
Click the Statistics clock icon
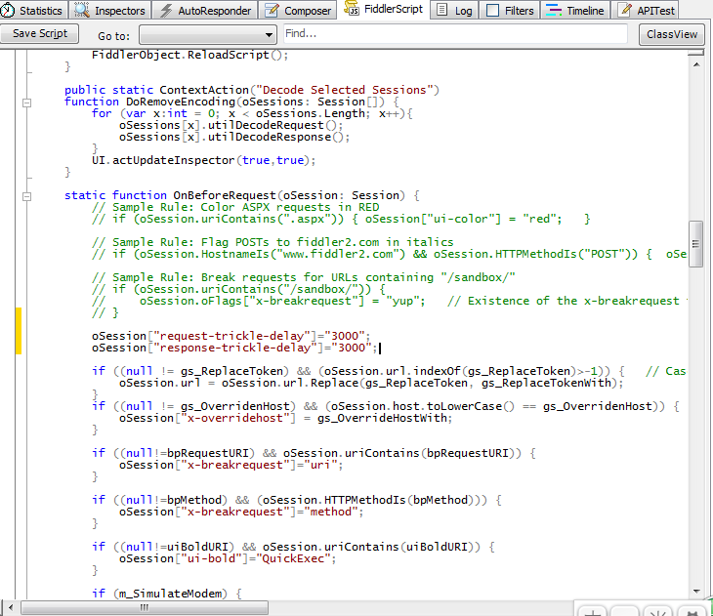coord(8,11)
